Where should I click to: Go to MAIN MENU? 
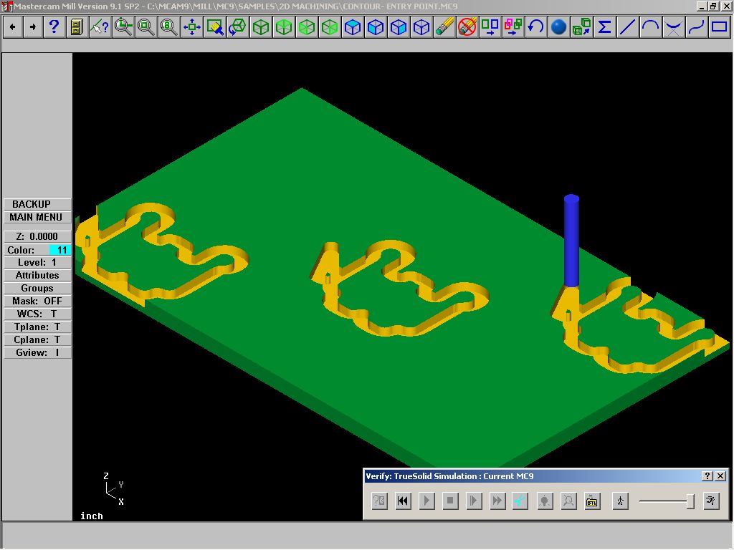pos(37,218)
